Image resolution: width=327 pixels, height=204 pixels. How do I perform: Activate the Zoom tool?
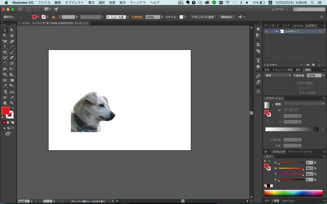12,103
